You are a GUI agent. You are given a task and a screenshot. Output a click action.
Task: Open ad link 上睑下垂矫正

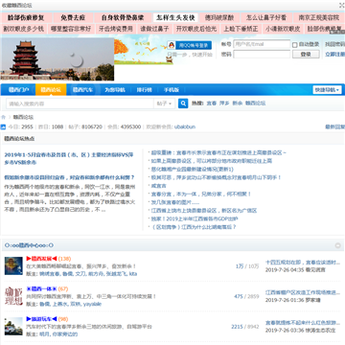click(241, 29)
